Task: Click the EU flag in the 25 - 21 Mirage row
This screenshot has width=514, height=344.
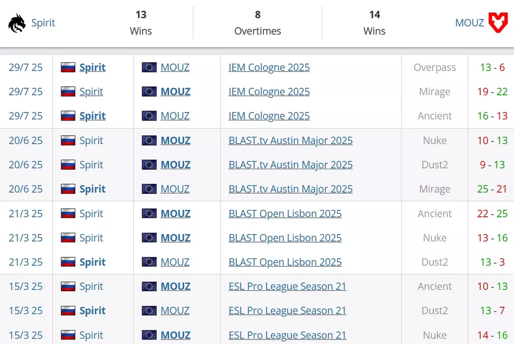Action: click(x=149, y=189)
